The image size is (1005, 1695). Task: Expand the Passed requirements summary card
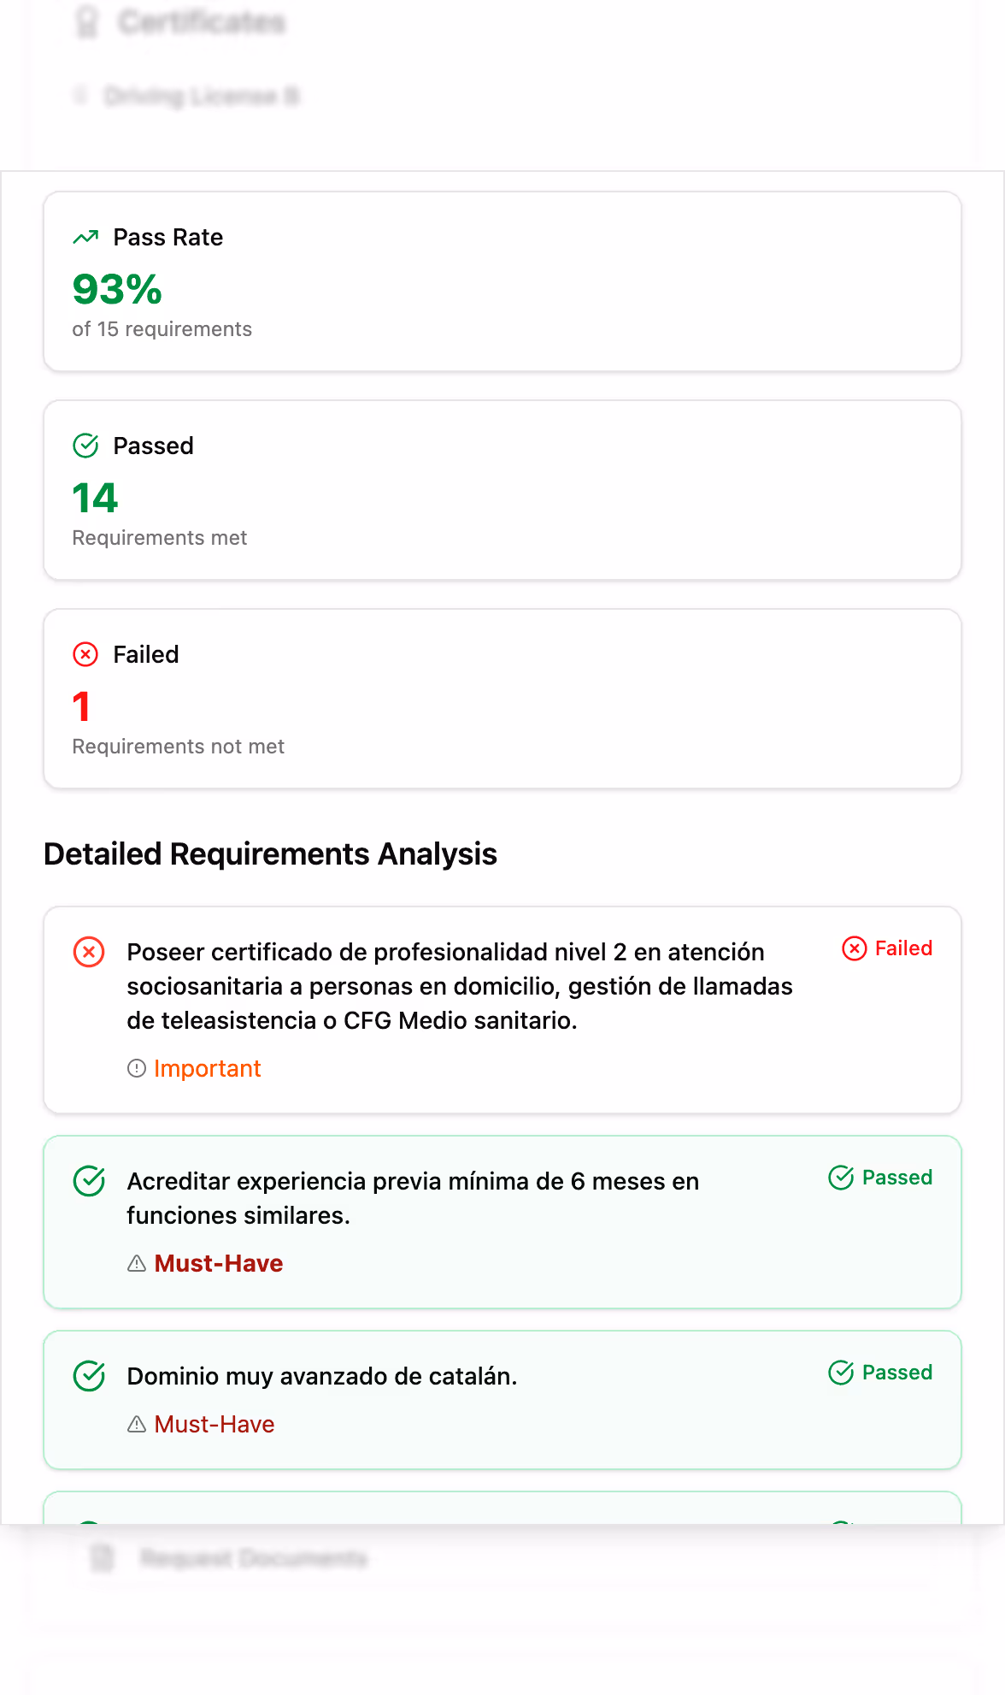(x=502, y=490)
